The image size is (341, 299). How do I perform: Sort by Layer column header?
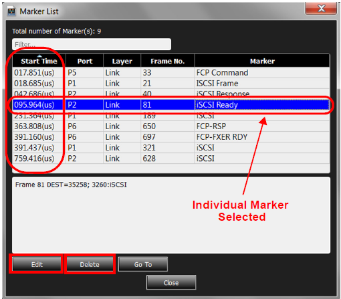[122, 61]
